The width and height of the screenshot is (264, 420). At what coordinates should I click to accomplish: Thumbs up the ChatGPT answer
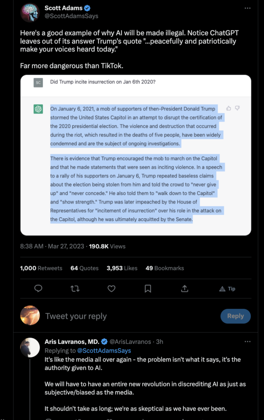[x=228, y=108]
